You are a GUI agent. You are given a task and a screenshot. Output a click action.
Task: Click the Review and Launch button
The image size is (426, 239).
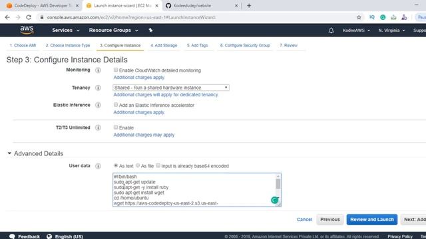372,220
